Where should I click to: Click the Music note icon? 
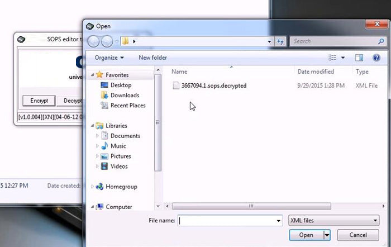click(x=105, y=146)
